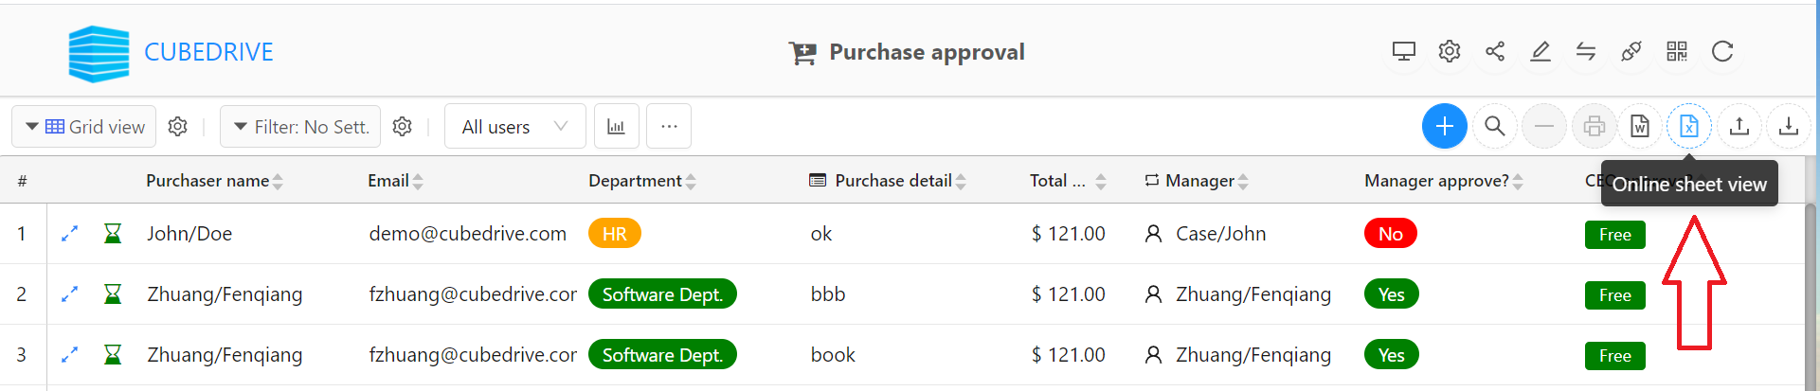Expand the All users dropdown
Screen dimensions: 1820x391
515,126
